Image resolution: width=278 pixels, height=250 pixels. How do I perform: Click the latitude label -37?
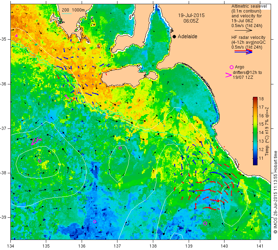[3, 128]
